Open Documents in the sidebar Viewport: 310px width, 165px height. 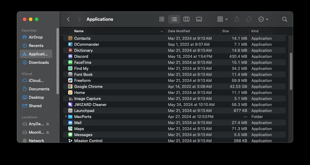tap(36, 89)
